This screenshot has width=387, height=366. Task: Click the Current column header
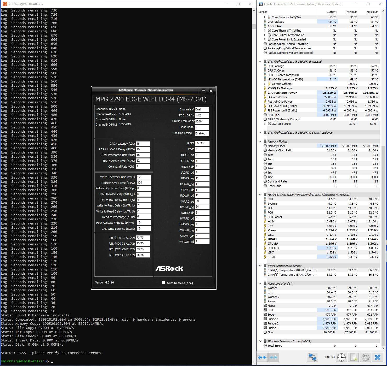tap(327, 12)
